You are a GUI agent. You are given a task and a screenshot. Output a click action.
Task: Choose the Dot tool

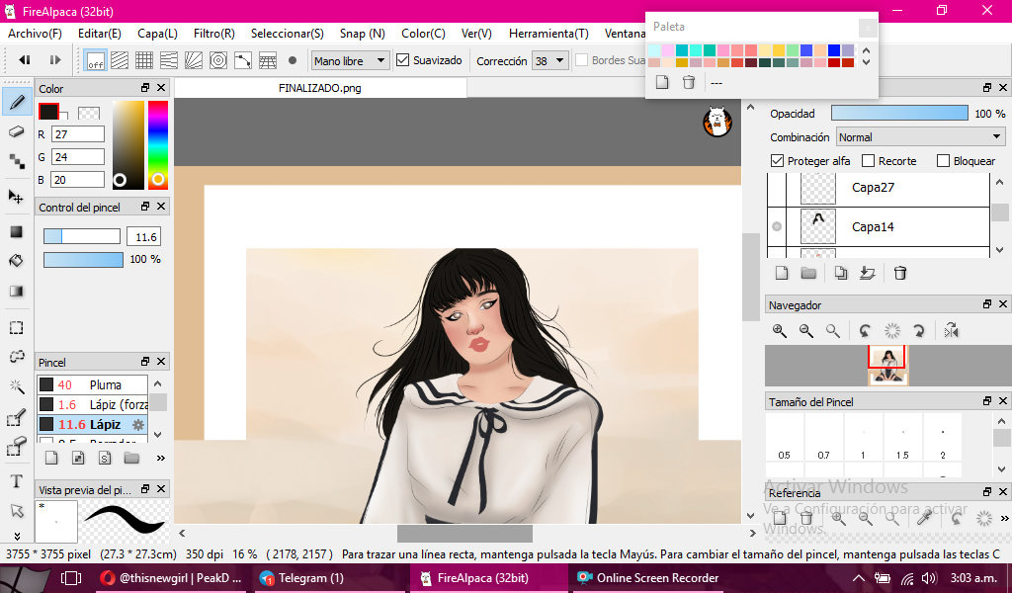(17, 161)
